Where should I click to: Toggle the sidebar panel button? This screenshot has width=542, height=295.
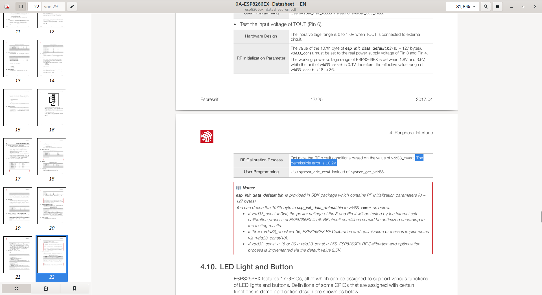(21, 6)
